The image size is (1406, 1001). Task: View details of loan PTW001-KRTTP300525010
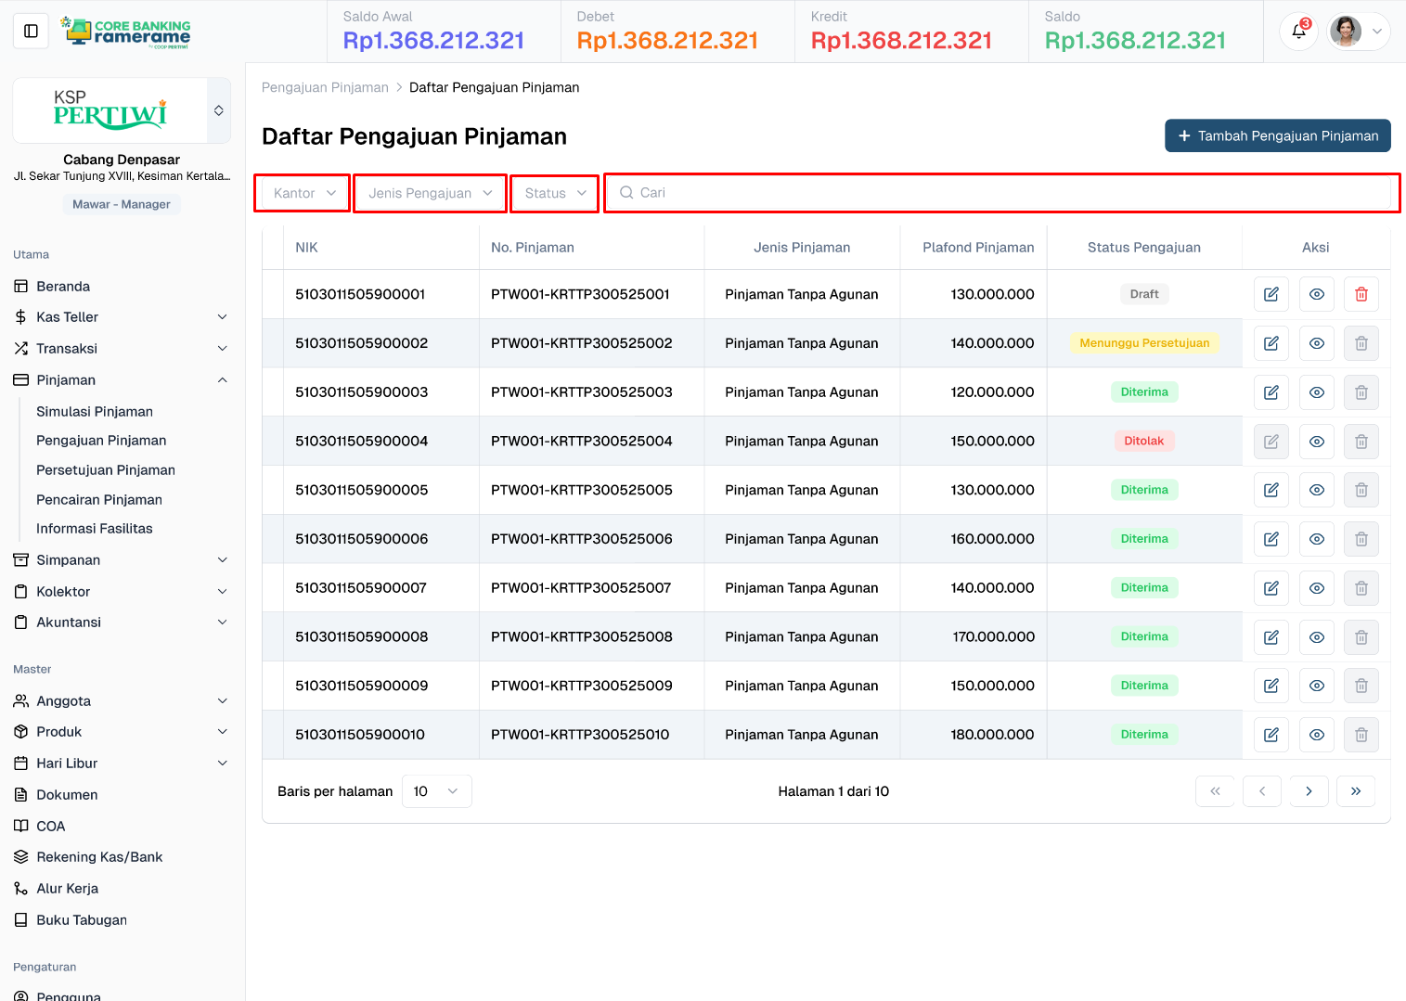(1316, 735)
